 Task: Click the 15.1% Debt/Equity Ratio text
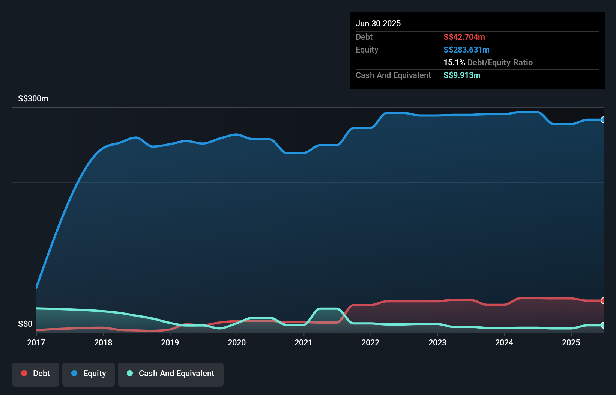[x=488, y=62]
